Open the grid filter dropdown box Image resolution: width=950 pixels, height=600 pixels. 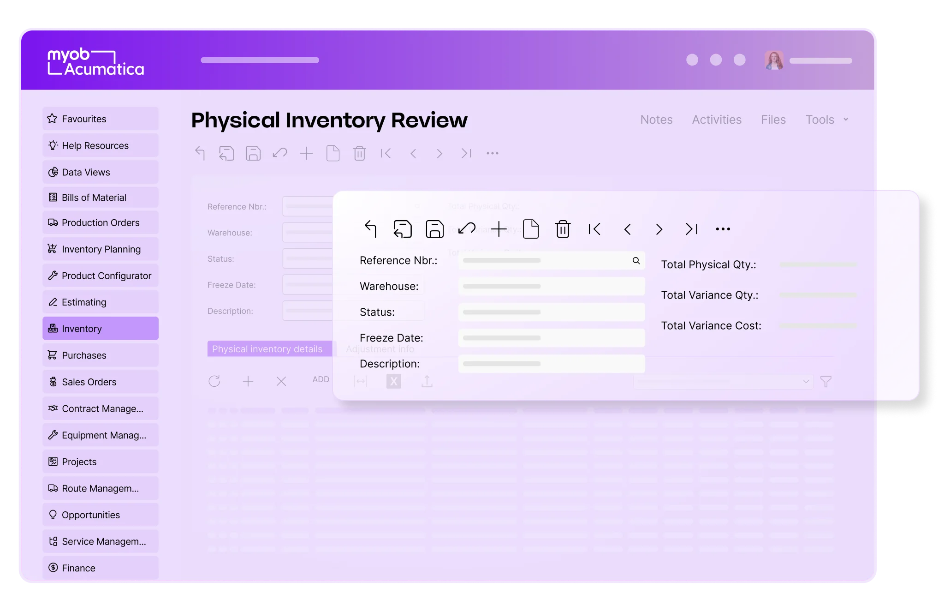tap(723, 382)
